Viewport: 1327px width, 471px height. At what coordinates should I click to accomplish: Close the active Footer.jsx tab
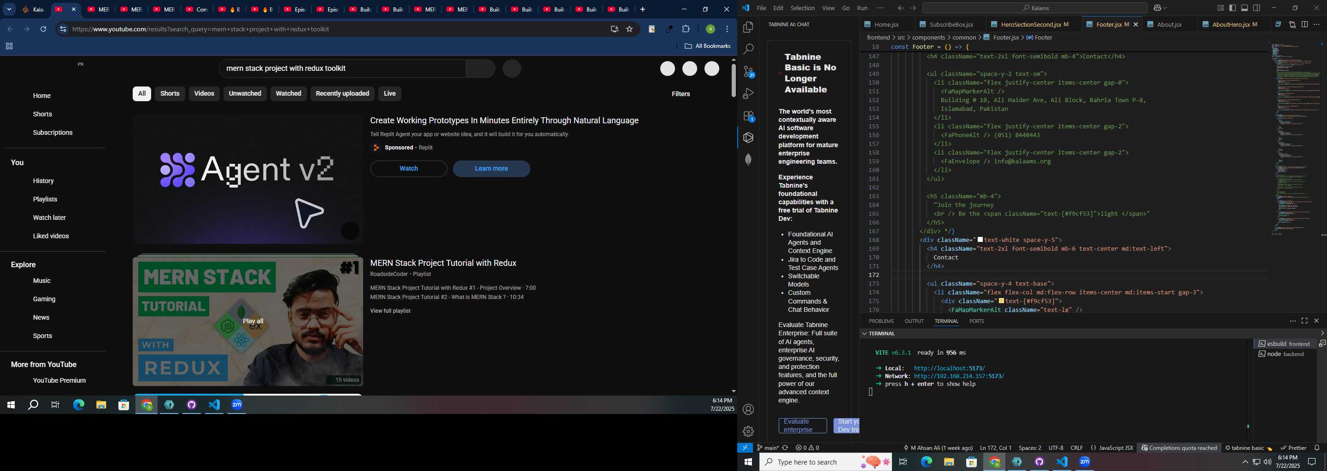tap(1135, 25)
